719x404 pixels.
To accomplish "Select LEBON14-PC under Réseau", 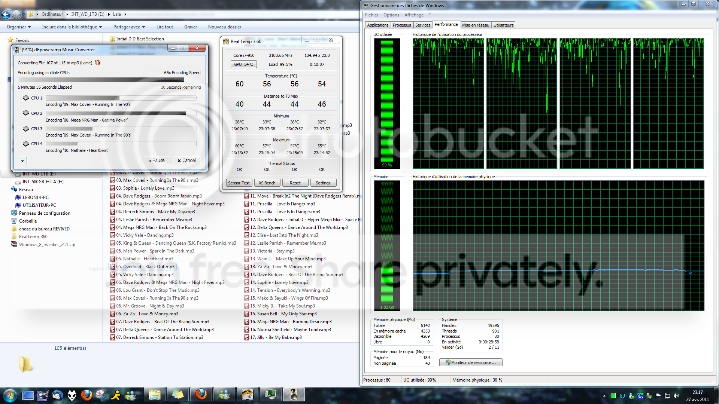I will (x=36, y=198).
